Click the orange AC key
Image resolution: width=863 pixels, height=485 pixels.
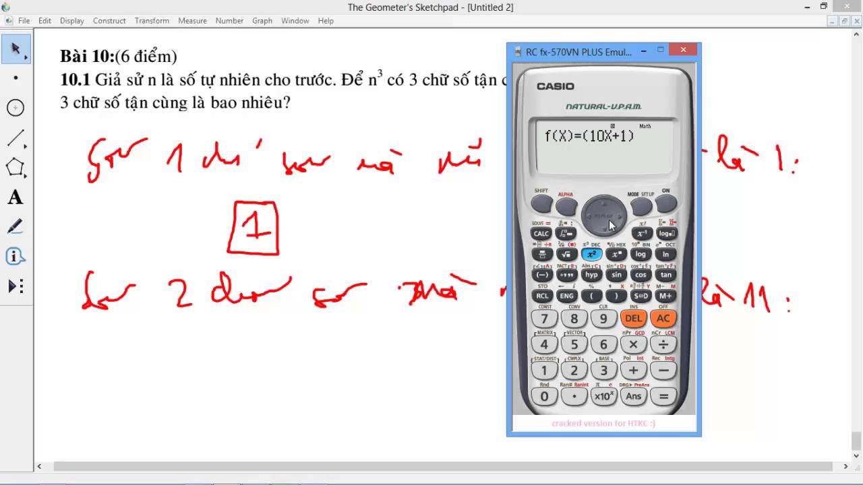click(663, 319)
